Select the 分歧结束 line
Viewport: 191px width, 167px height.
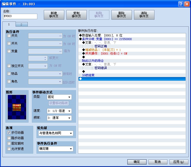pos(132,75)
